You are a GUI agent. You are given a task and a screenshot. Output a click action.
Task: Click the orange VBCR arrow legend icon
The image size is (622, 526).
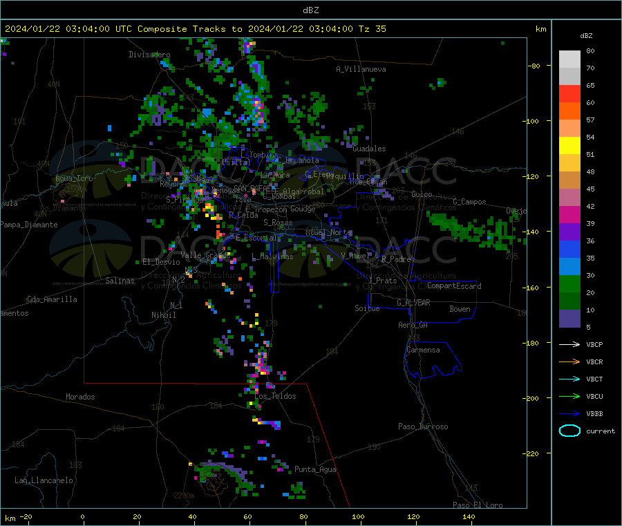point(569,361)
